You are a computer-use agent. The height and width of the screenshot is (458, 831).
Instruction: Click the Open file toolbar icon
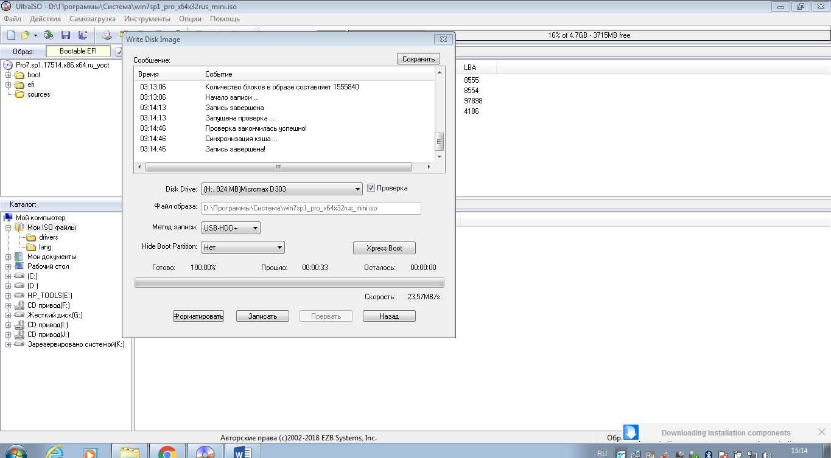(x=26, y=35)
